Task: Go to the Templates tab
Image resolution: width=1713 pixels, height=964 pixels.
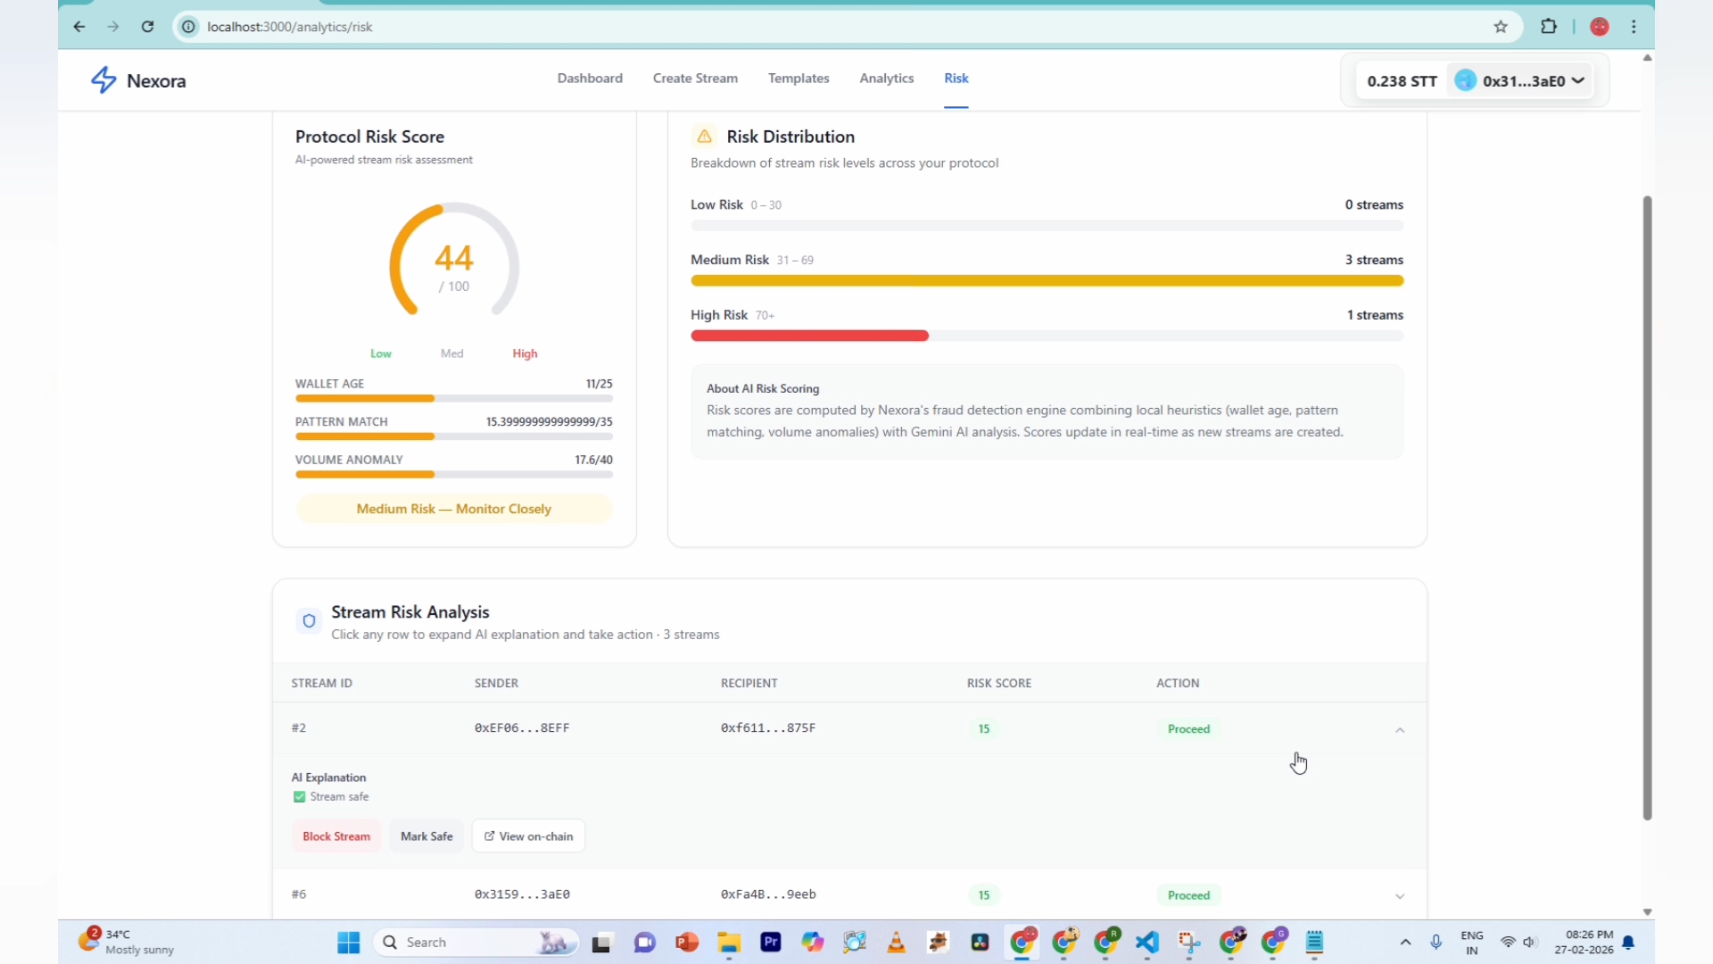Action: (x=799, y=79)
